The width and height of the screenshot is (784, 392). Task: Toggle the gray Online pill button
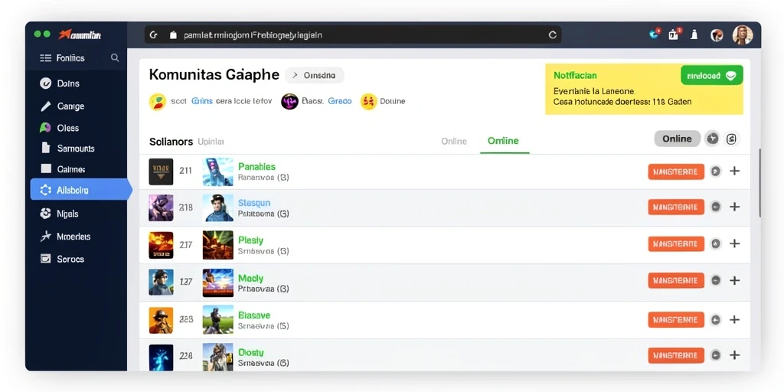[677, 139]
